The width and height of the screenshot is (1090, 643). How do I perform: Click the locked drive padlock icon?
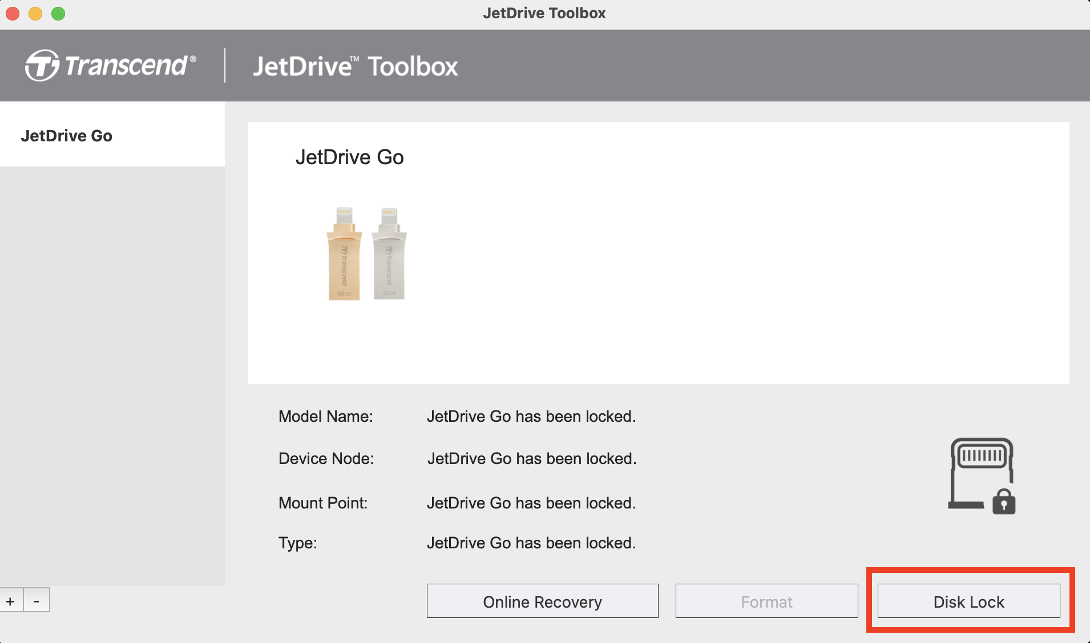982,476
